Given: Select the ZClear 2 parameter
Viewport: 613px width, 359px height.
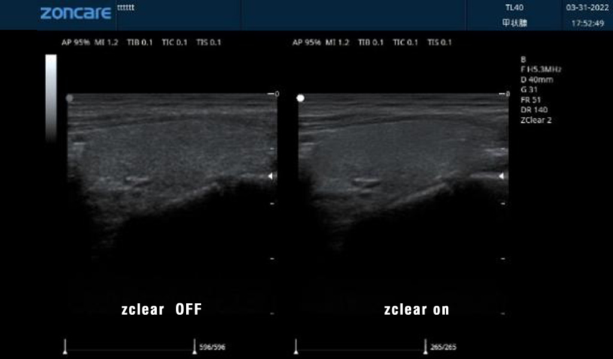Looking at the screenshot, I should click(536, 120).
